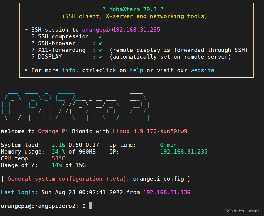The height and width of the screenshot is (216, 264).
Task: Click the cyan 'info' word in banner
Action: pos(69,70)
